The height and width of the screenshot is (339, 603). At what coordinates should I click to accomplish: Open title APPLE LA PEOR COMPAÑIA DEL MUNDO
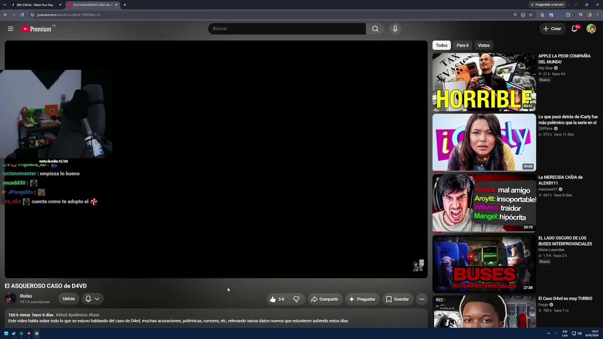coord(564,59)
